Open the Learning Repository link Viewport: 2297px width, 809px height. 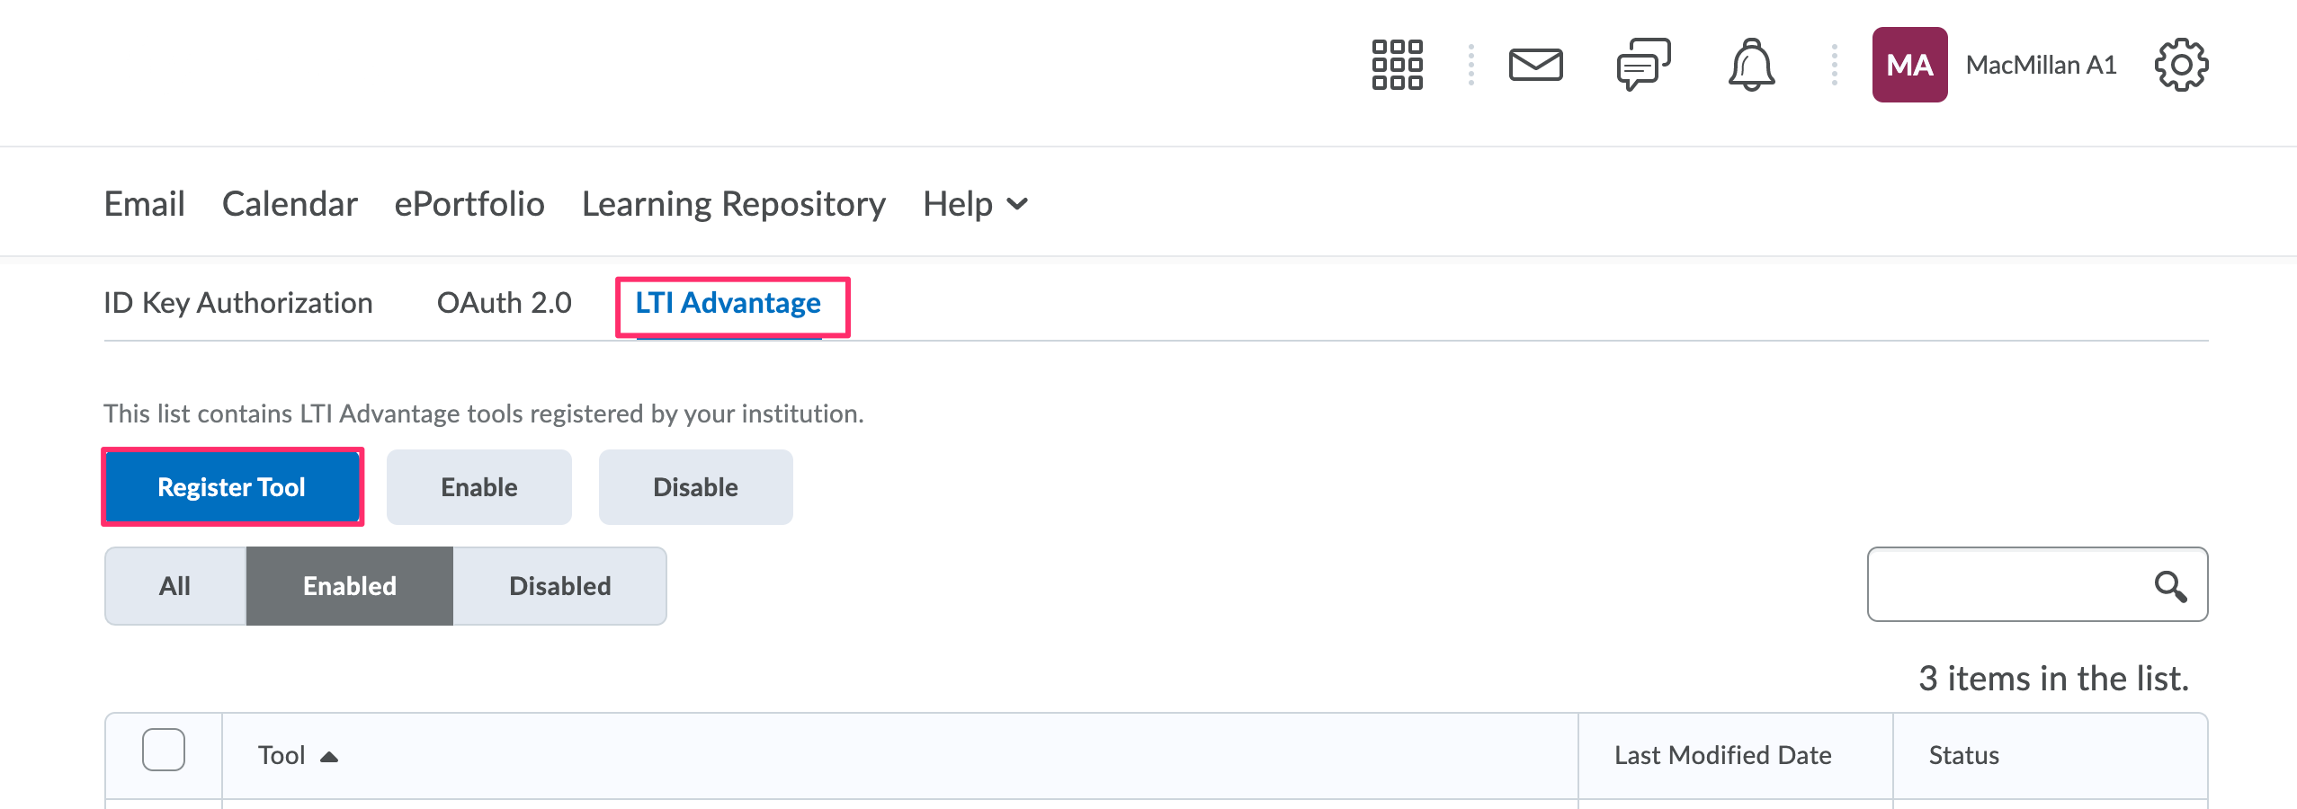tap(733, 204)
